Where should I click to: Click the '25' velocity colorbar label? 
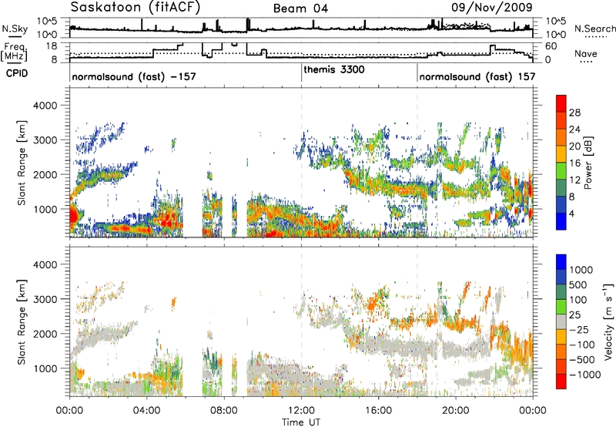pos(575,314)
